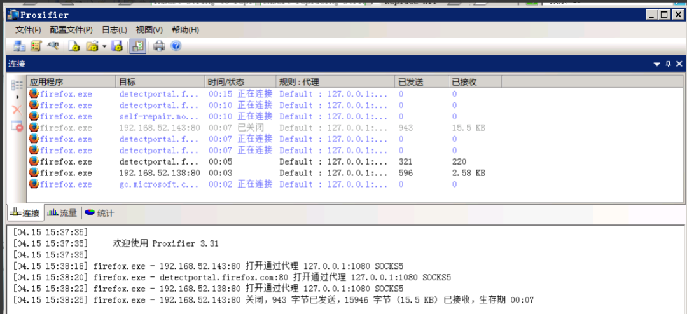This screenshot has width=687, height=314.
Task: Toggle auto-hide pin on the 连接 panel
Action: tap(668, 64)
